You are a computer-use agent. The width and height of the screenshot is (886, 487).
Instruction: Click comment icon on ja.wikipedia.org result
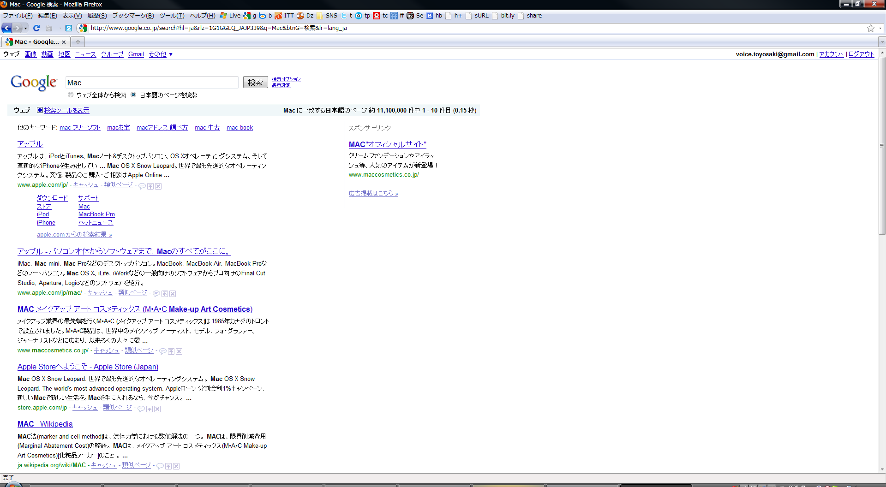tap(160, 466)
